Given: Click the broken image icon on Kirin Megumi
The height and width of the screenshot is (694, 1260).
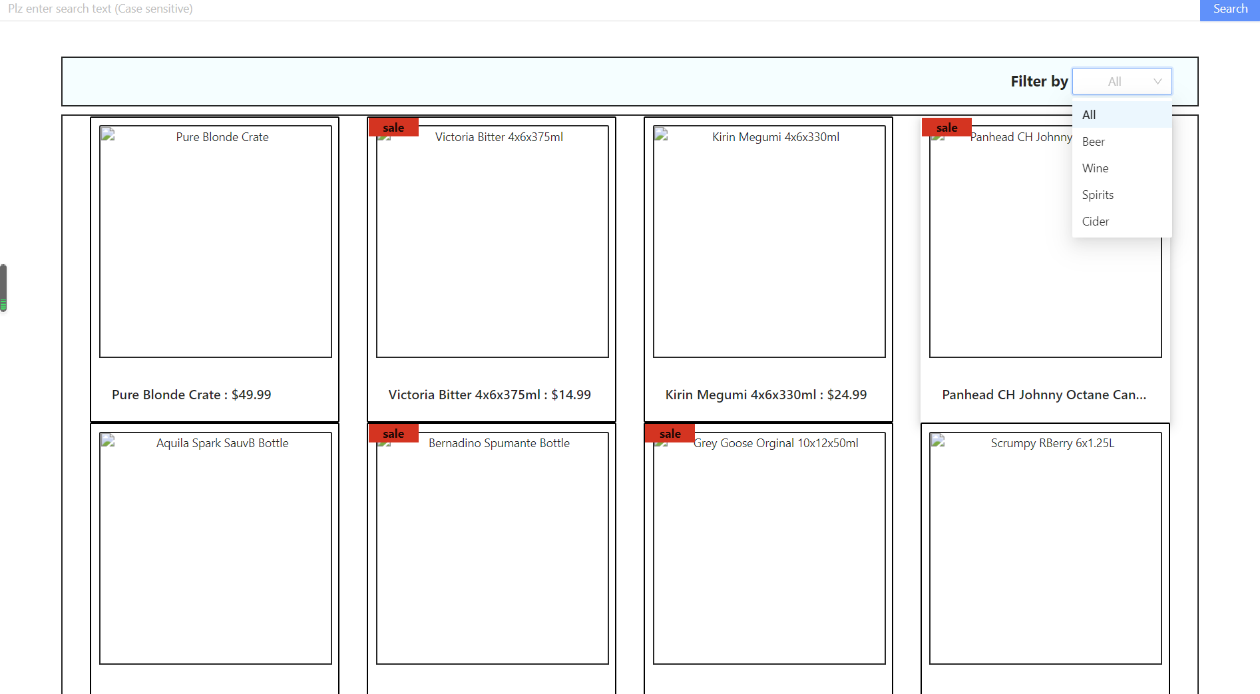Looking at the screenshot, I should 661,135.
